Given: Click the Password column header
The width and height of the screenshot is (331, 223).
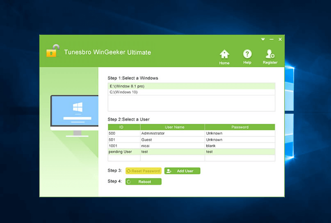Looking at the screenshot, I should (x=240, y=127).
